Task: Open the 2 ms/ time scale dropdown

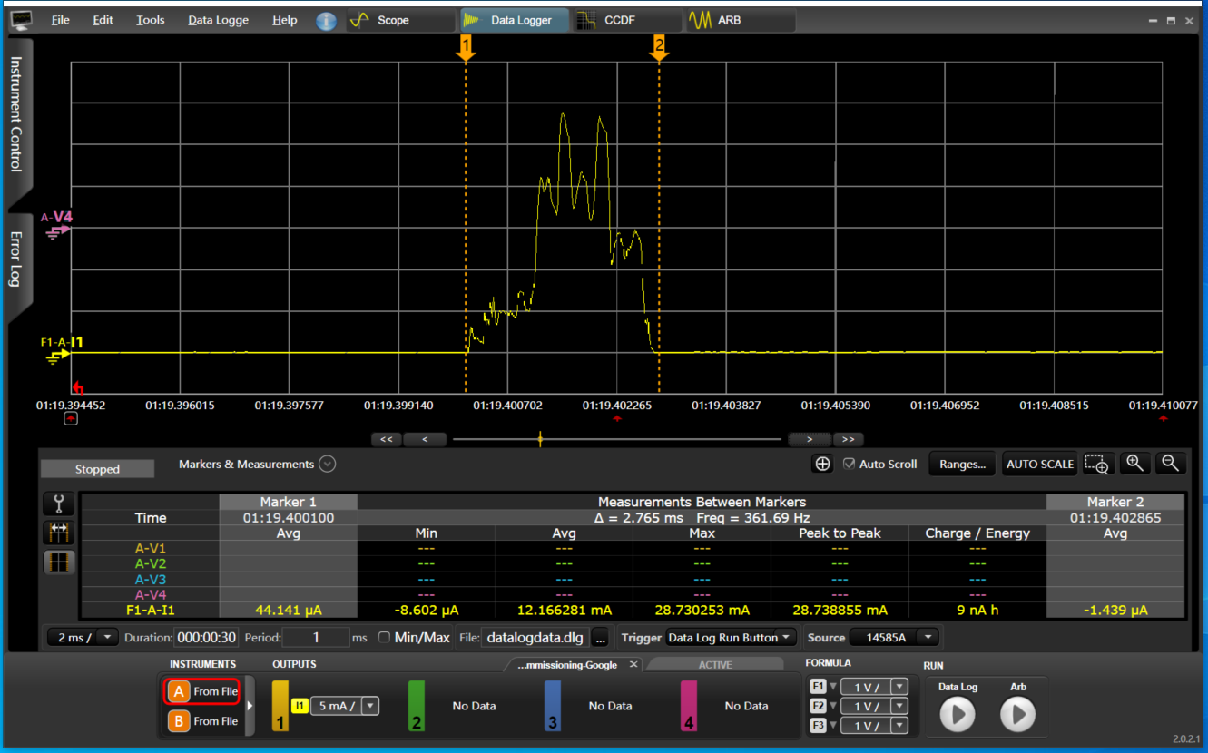Action: pyautogui.click(x=109, y=637)
